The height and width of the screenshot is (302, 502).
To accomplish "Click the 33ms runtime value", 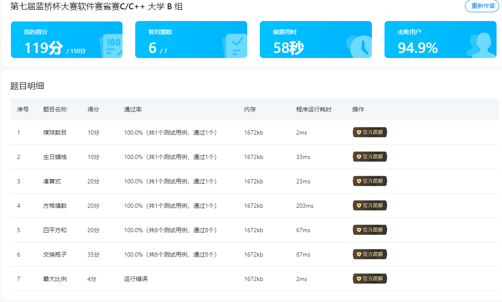I will coord(303,157).
